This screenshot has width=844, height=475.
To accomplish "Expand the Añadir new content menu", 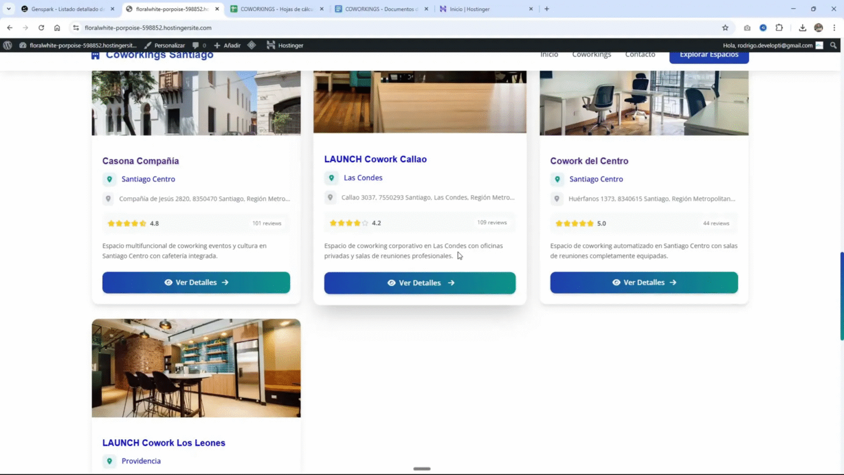I will click(227, 45).
